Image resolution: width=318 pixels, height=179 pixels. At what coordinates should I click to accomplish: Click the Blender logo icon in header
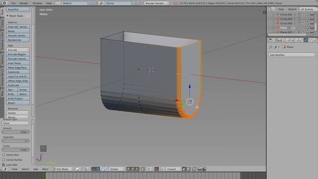[x=175, y=3]
